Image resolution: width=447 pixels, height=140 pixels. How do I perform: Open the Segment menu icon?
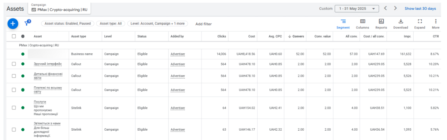pos(343,22)
